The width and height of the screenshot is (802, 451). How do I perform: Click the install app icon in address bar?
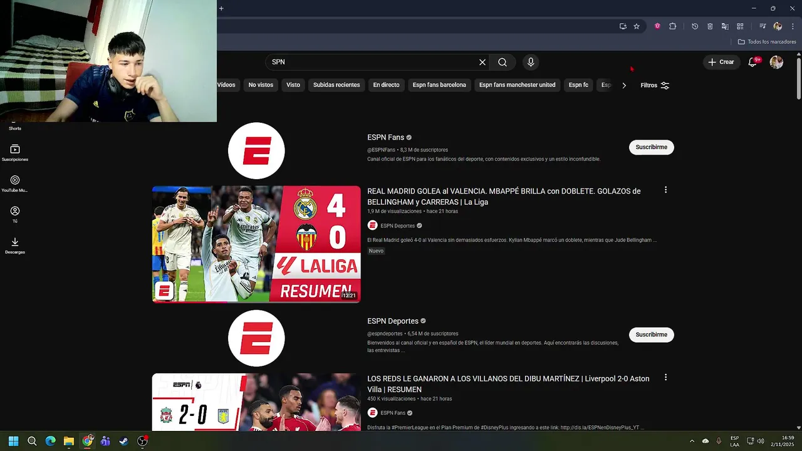pyautogui.click(x=623, y=26)
